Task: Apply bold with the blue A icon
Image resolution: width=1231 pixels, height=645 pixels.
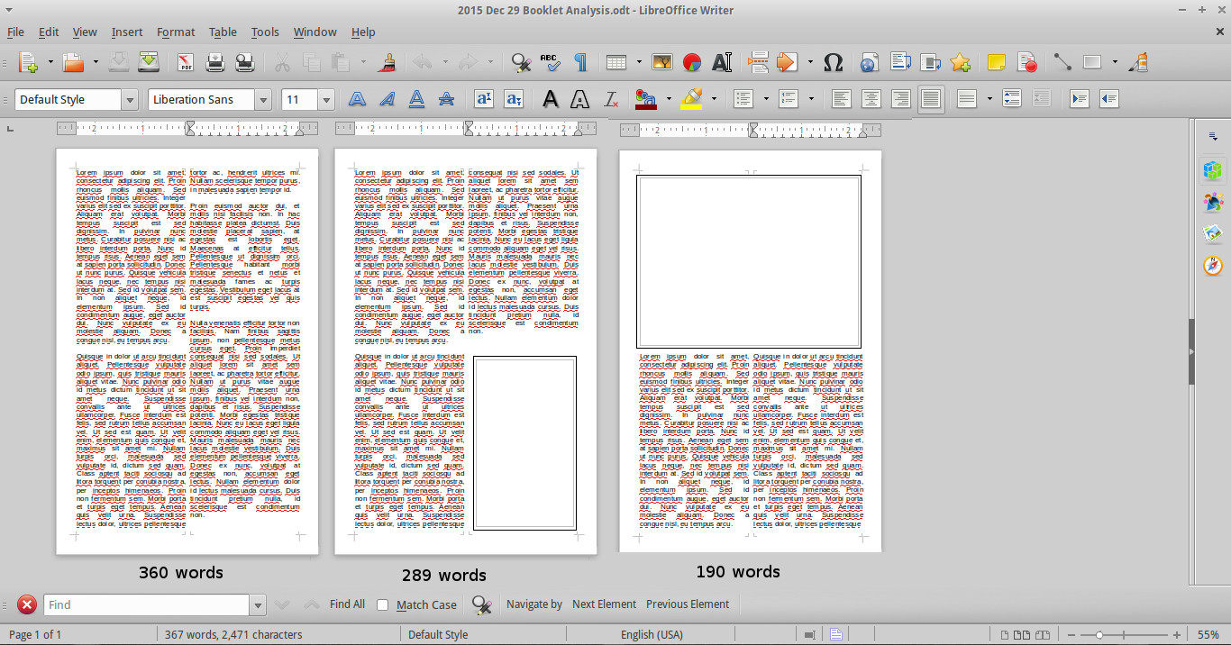Action: (357, 99)
